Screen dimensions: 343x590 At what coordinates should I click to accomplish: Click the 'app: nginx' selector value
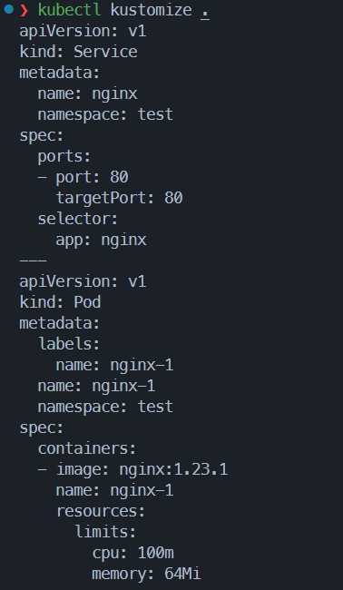[101, 240]
